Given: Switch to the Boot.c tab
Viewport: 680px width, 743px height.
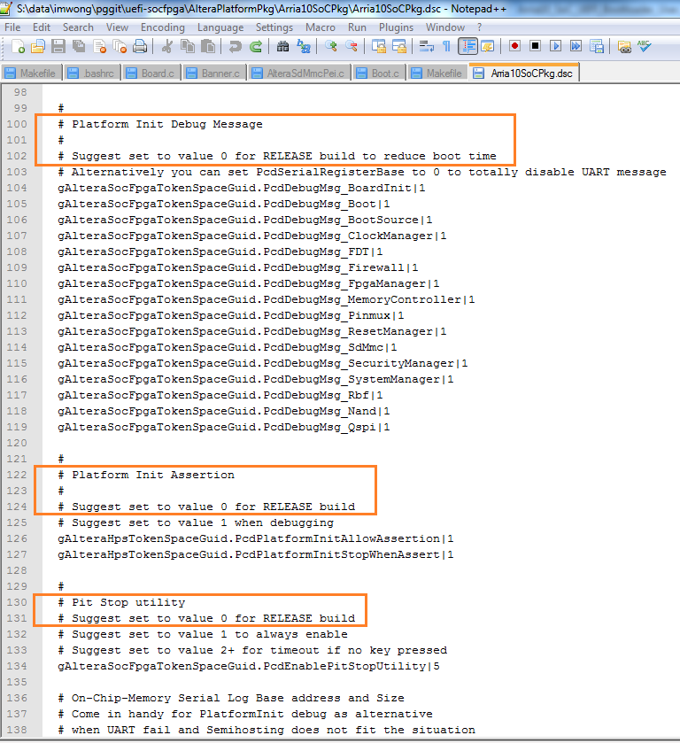Looking at the screenshot, I should pos(379,73).
